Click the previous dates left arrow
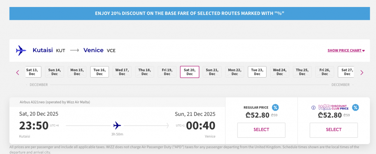This screenshot has width=376, height=154. (18, 72)
